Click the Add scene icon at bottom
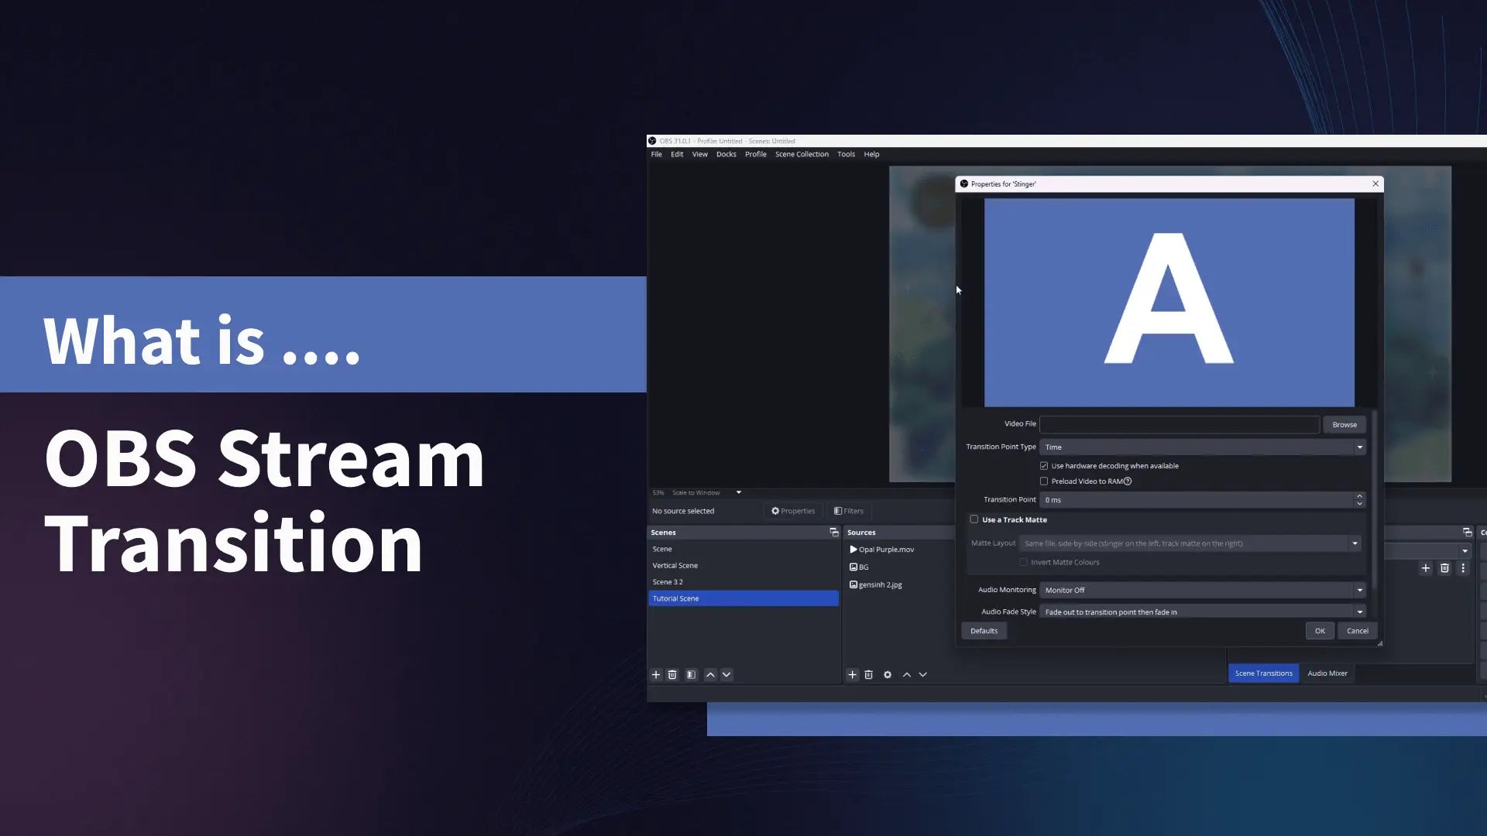 656,673
